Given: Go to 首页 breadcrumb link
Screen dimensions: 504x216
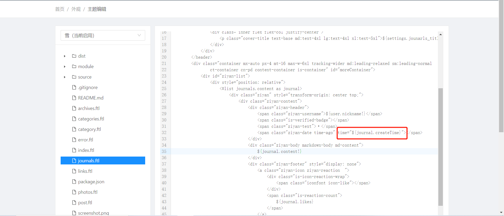Looking at the screenshot, I should (x=60, y=9).
